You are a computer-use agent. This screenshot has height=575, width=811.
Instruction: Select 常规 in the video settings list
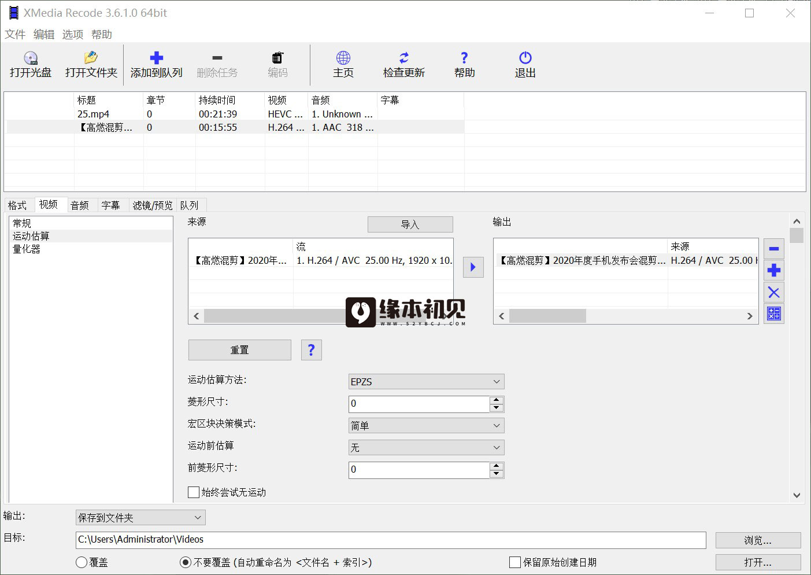coord(91,223)
